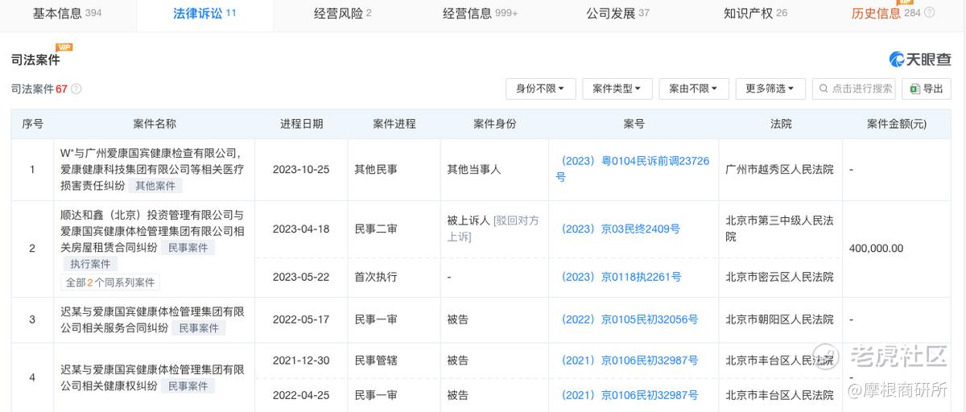Open the 知识产权 tab
This screenshot has width=966, height=412.
[x=755, y=14]
